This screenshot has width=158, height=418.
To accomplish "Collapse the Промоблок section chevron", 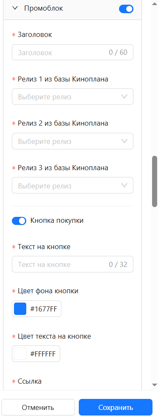I will 15,8.
